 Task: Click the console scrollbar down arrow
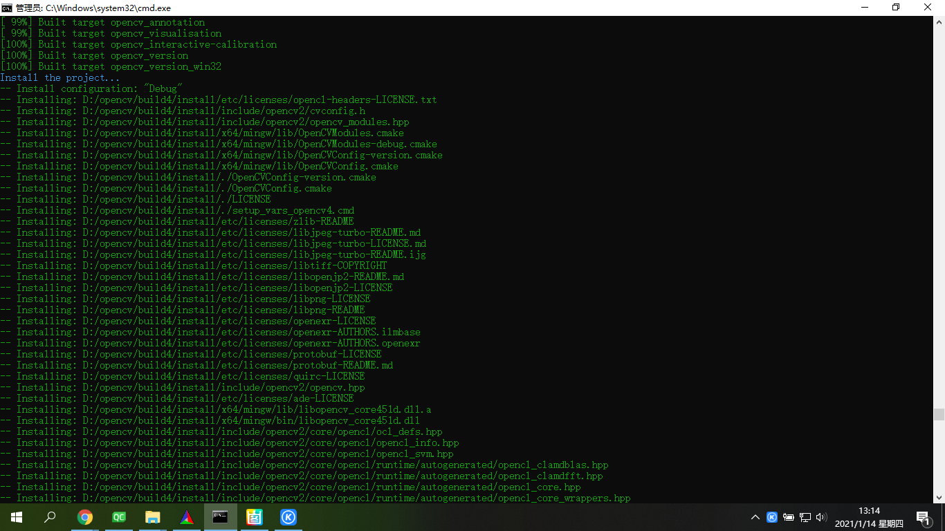click(x=939, y=497)
